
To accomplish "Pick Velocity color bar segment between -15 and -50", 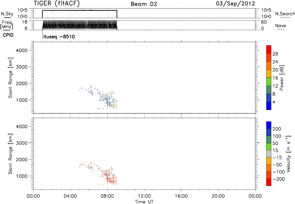I will 269,161.
